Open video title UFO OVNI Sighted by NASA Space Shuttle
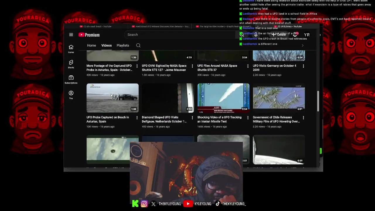This screenshot has height=211, width=375. point(164,68)
